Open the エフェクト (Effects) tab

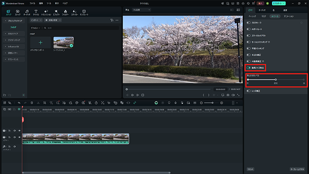(x=56, y=13)
